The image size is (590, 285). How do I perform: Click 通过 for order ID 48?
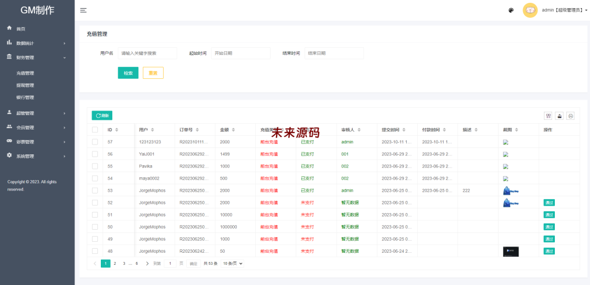[549, 251]
